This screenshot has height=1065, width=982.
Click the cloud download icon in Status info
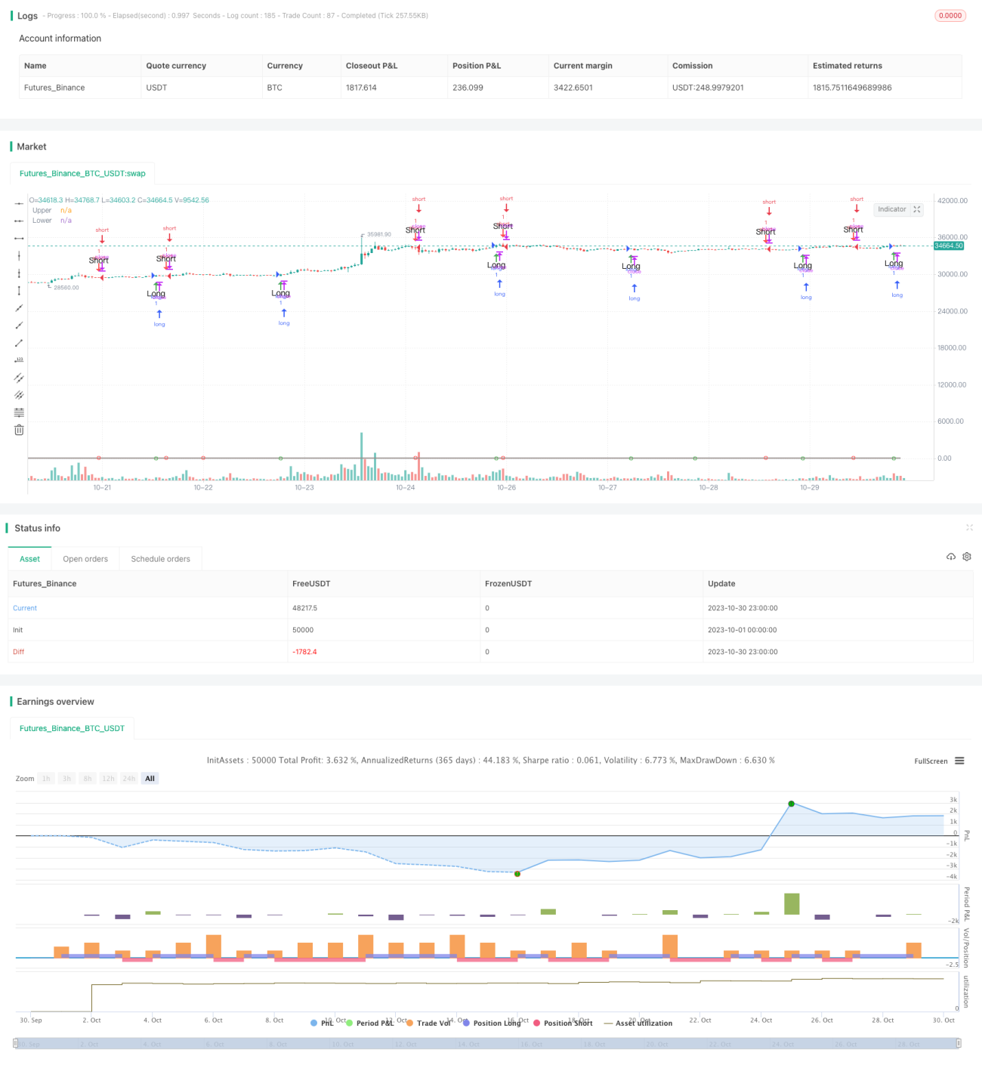[951, 557]
